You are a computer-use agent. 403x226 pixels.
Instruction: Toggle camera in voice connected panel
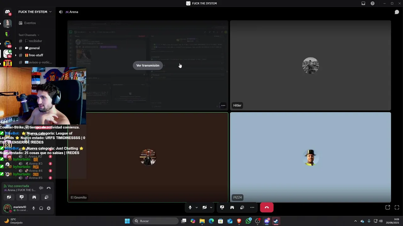pos(9,197)
